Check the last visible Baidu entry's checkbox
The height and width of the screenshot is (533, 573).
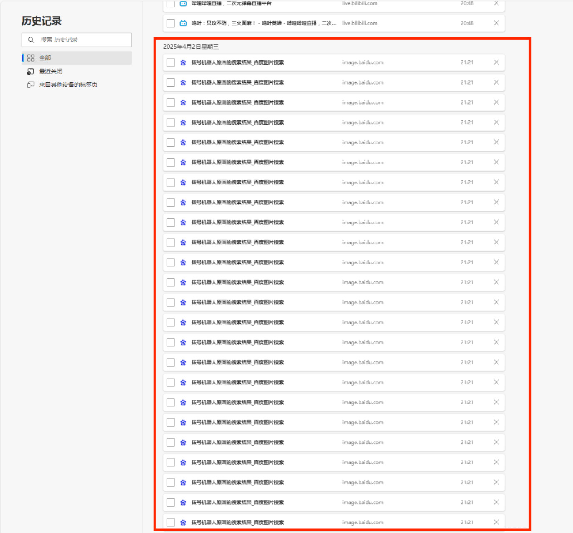[171, 522]
